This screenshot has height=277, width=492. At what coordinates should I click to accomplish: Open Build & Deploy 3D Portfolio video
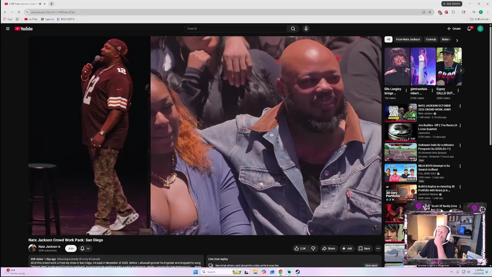(x=401, y=193)
